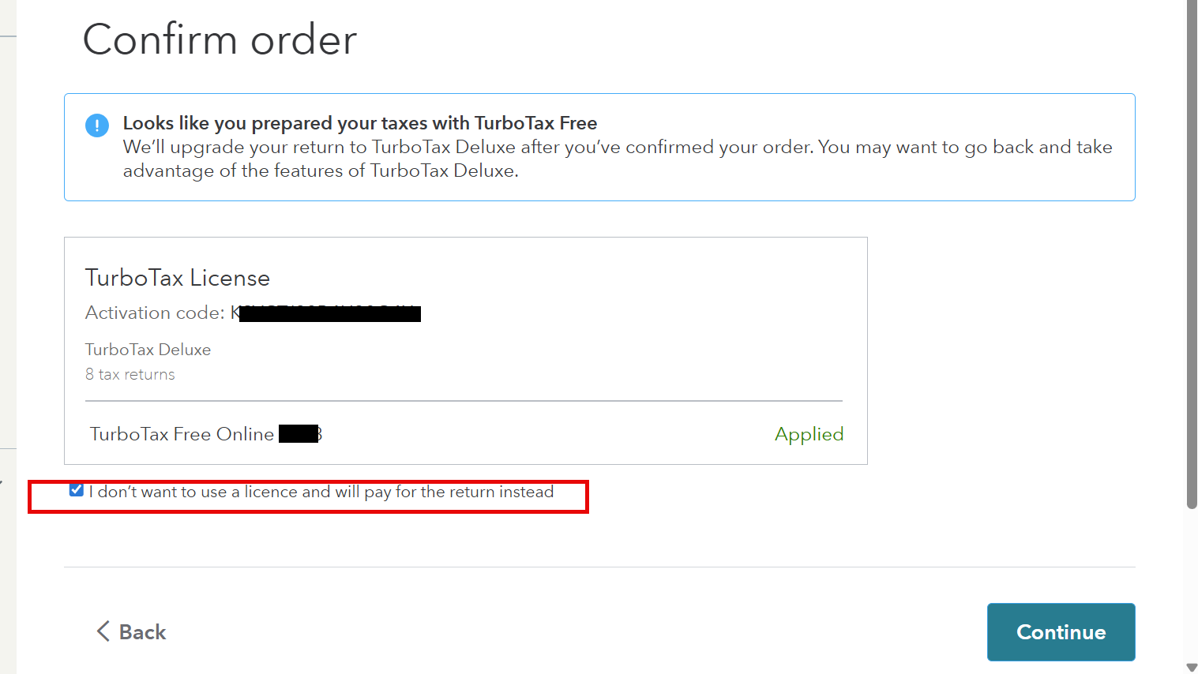Click the TurboTax Free Online row label
This screenshot has width=1198, height=674.
tap(182, 434)
